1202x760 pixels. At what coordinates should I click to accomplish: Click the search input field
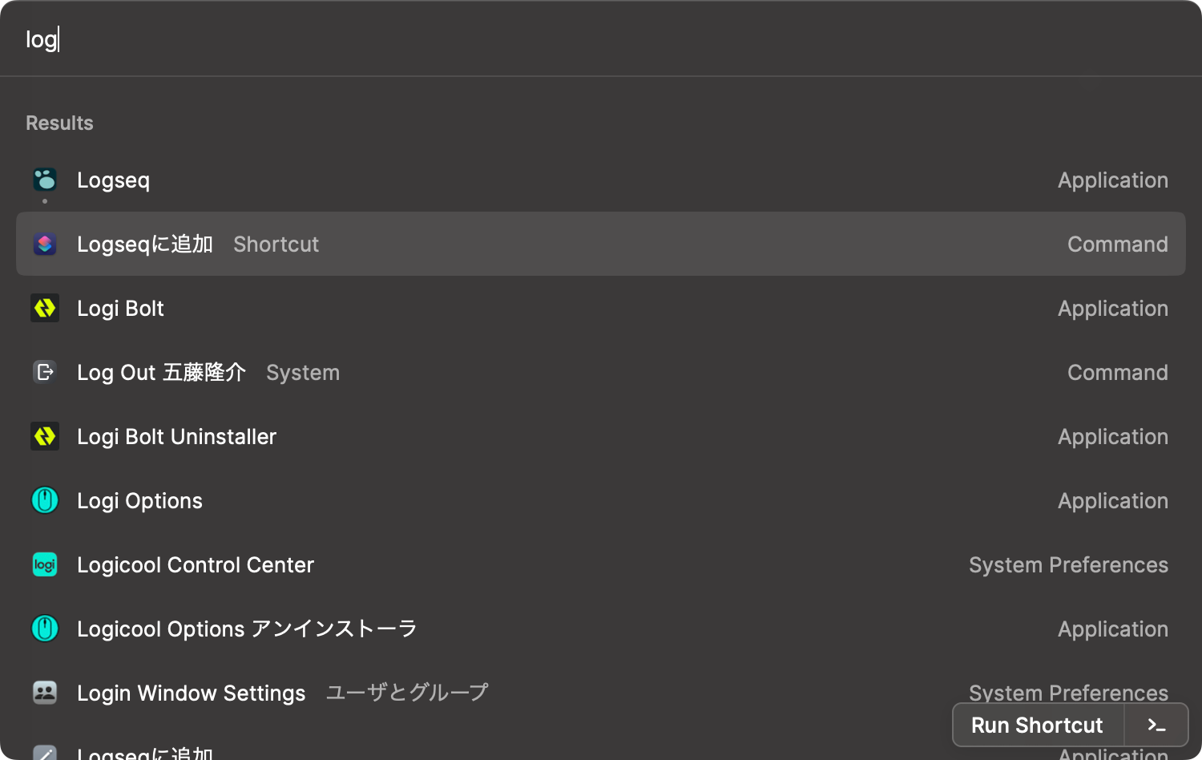click(x=321, y=38)
